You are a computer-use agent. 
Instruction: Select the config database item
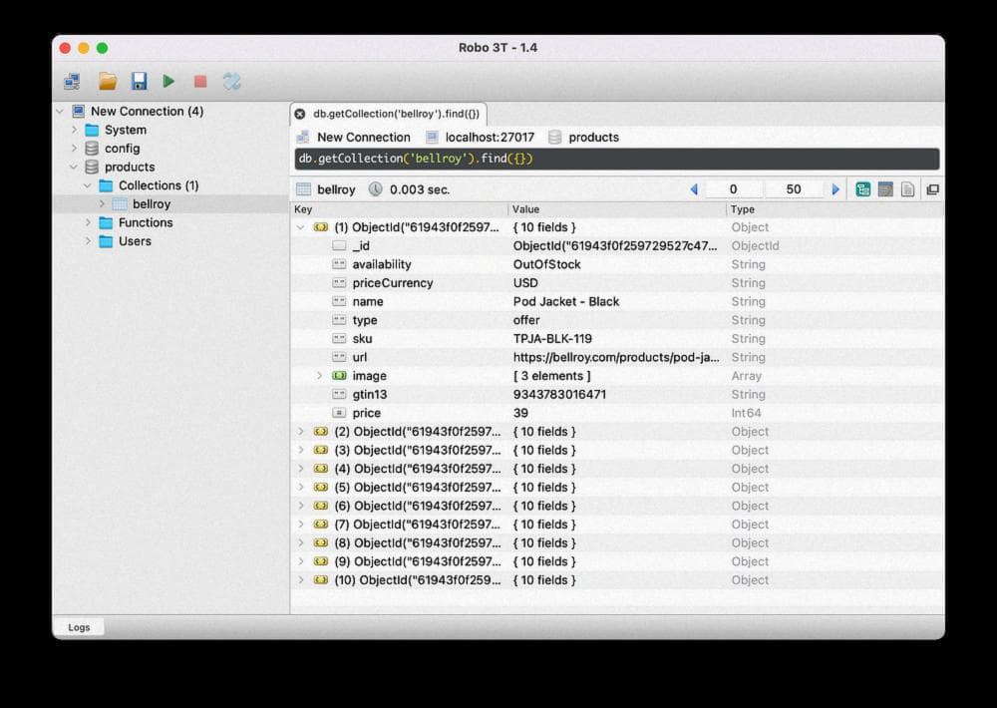pyautogui.click(x=122, y=149)
